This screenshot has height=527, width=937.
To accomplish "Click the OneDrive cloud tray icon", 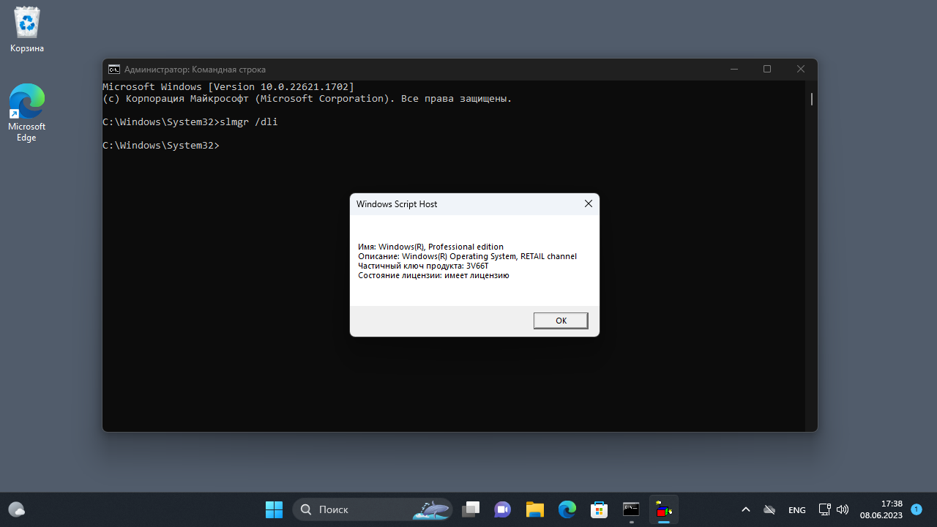I will click(x=769, y=509).
